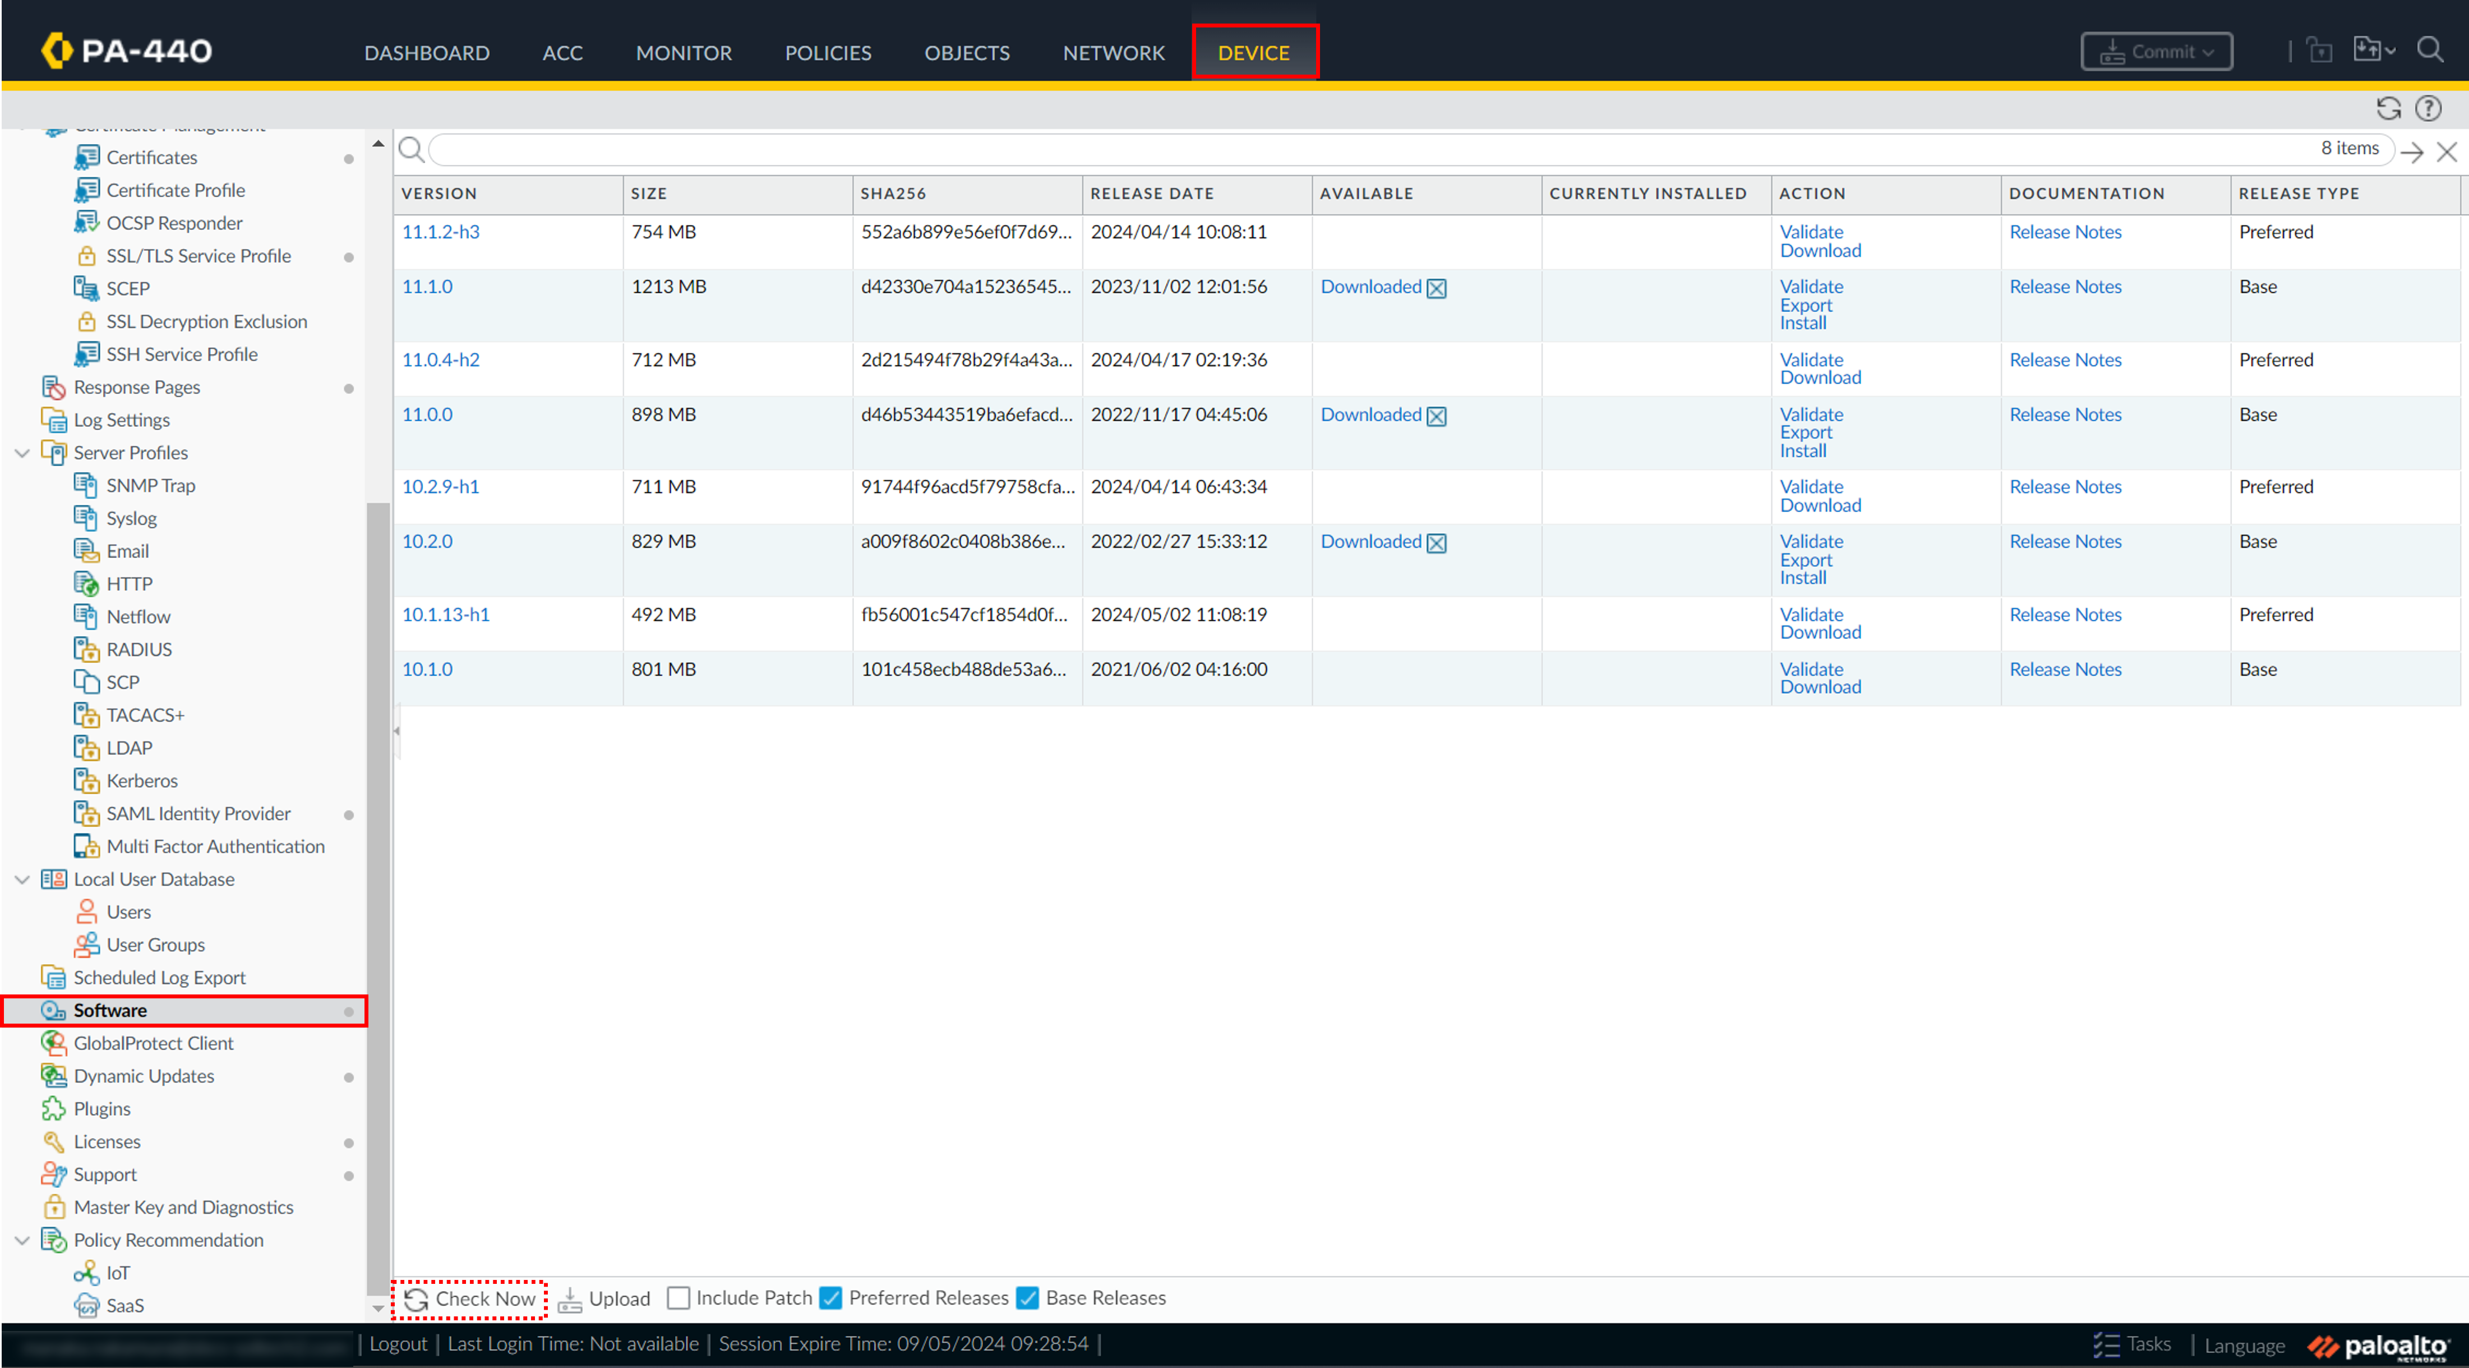Select SAML Identity Provider in sidebar
This screenshot has height=1368, width=2469.
click(x=199, y=814)
